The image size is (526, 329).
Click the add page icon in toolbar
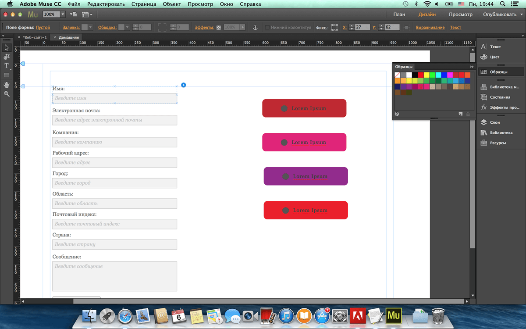click(73, 14)
